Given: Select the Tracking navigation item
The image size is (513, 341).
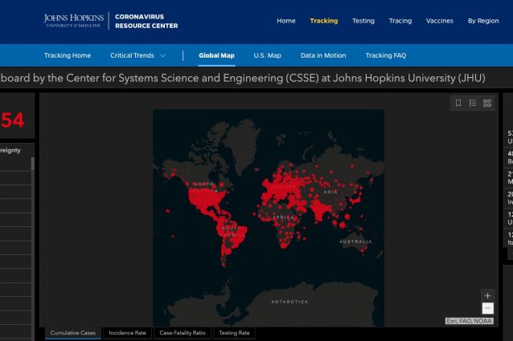Looking at the screenshot, I should [x=324, y=21].
